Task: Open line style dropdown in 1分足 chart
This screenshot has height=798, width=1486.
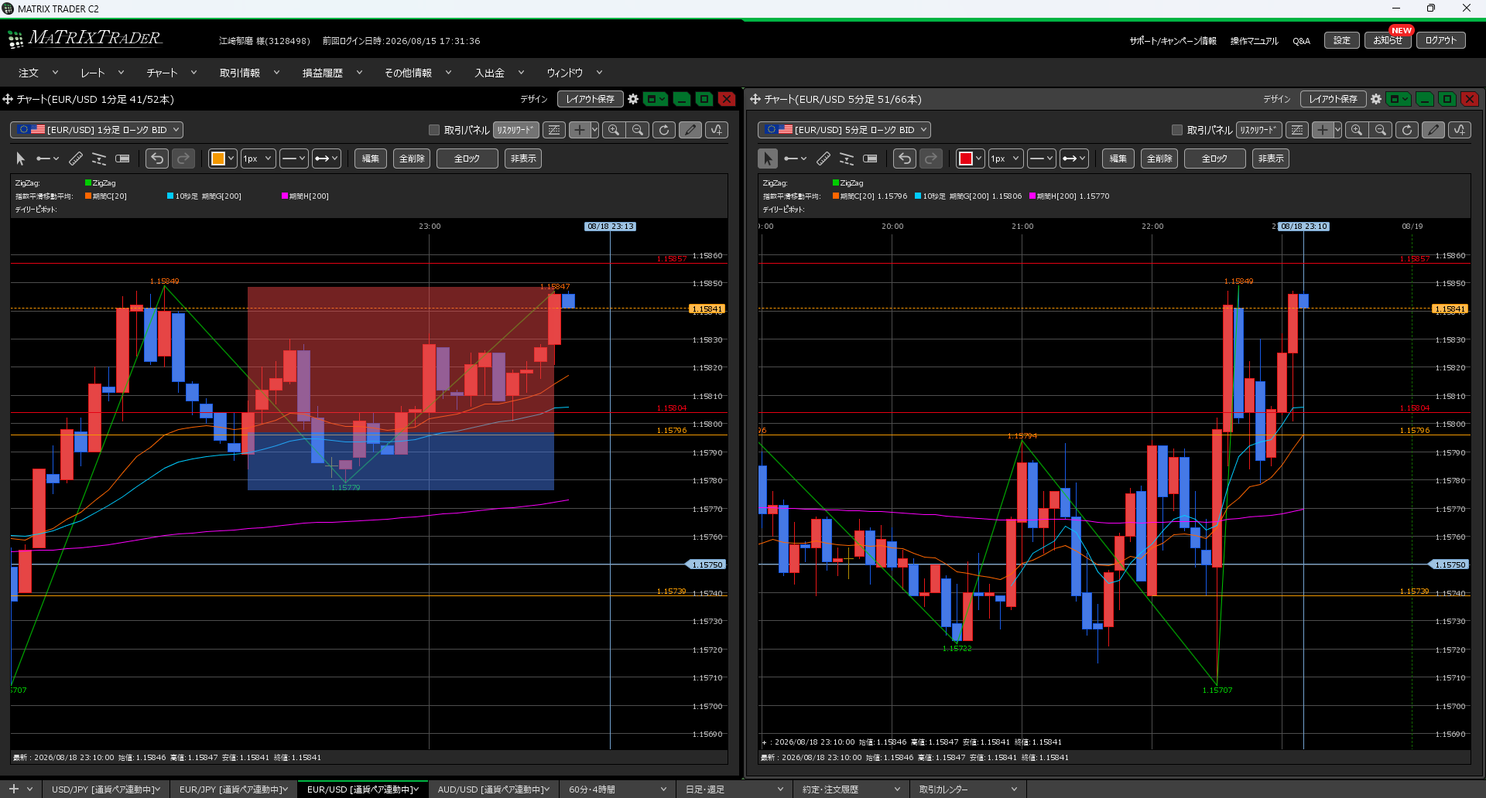Action: point(294,159)
